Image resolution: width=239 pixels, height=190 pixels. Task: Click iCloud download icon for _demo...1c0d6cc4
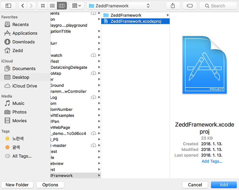point(94,133)
